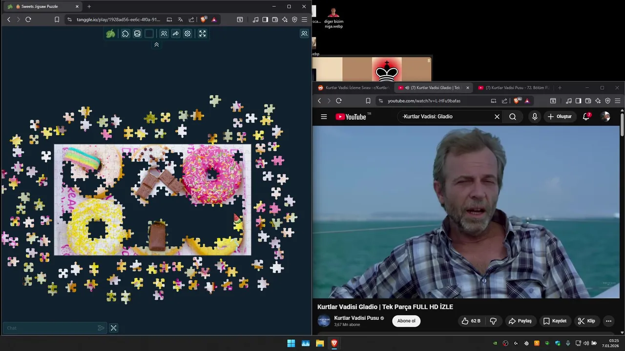Collapse the Tanggle toolbar with double chevron
This screenshot has width=625, height=351.
(x=156, y=44)
